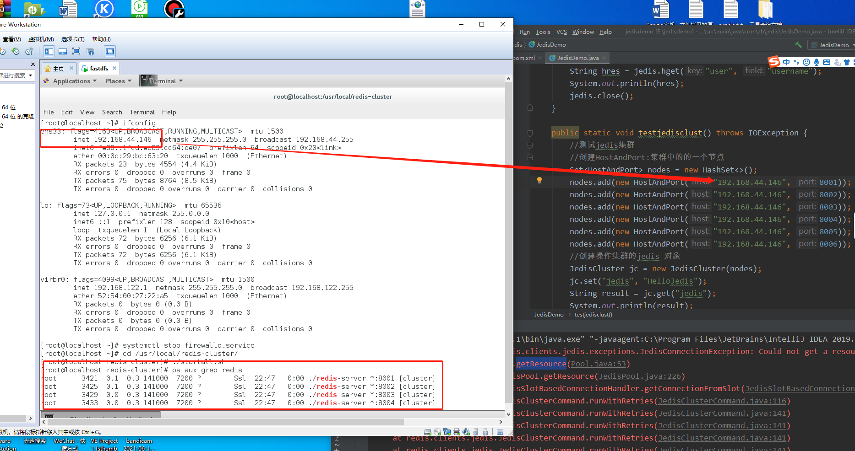Viewport: 855px width, 451px height.
Task: Click the printer device status icon
Action: [x=457, y=432]
